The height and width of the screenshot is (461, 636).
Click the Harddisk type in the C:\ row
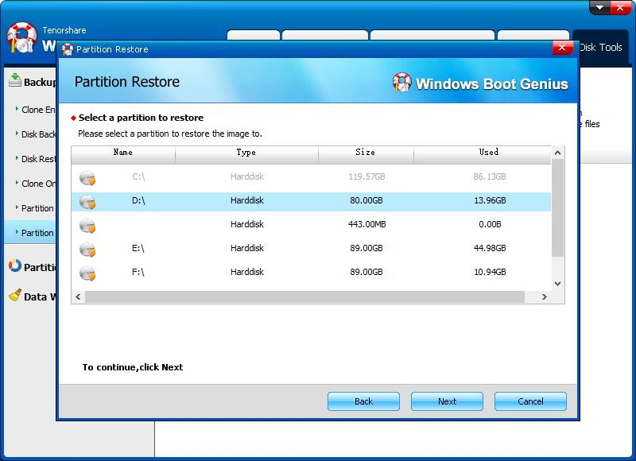click(247, 176)
